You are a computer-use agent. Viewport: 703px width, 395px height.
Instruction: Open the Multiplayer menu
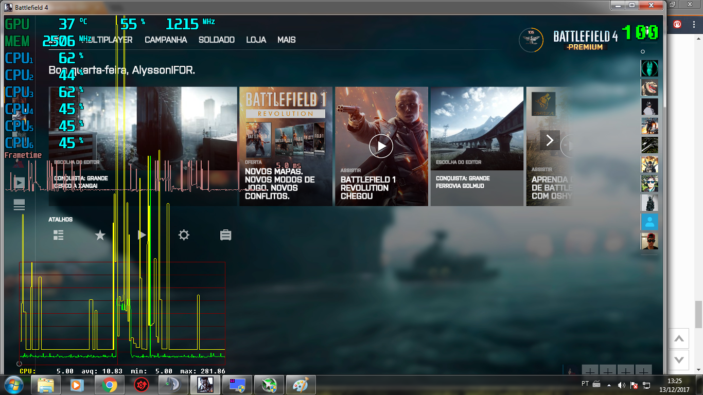point(107,40)
